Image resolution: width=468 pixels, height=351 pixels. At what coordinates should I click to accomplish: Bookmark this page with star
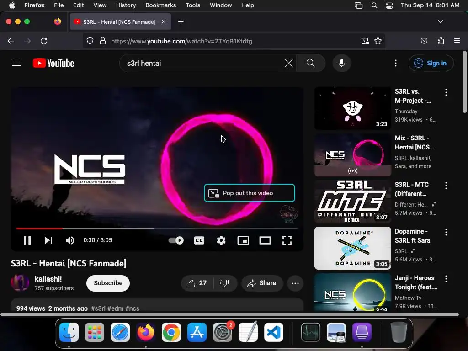tap(378, 41)
